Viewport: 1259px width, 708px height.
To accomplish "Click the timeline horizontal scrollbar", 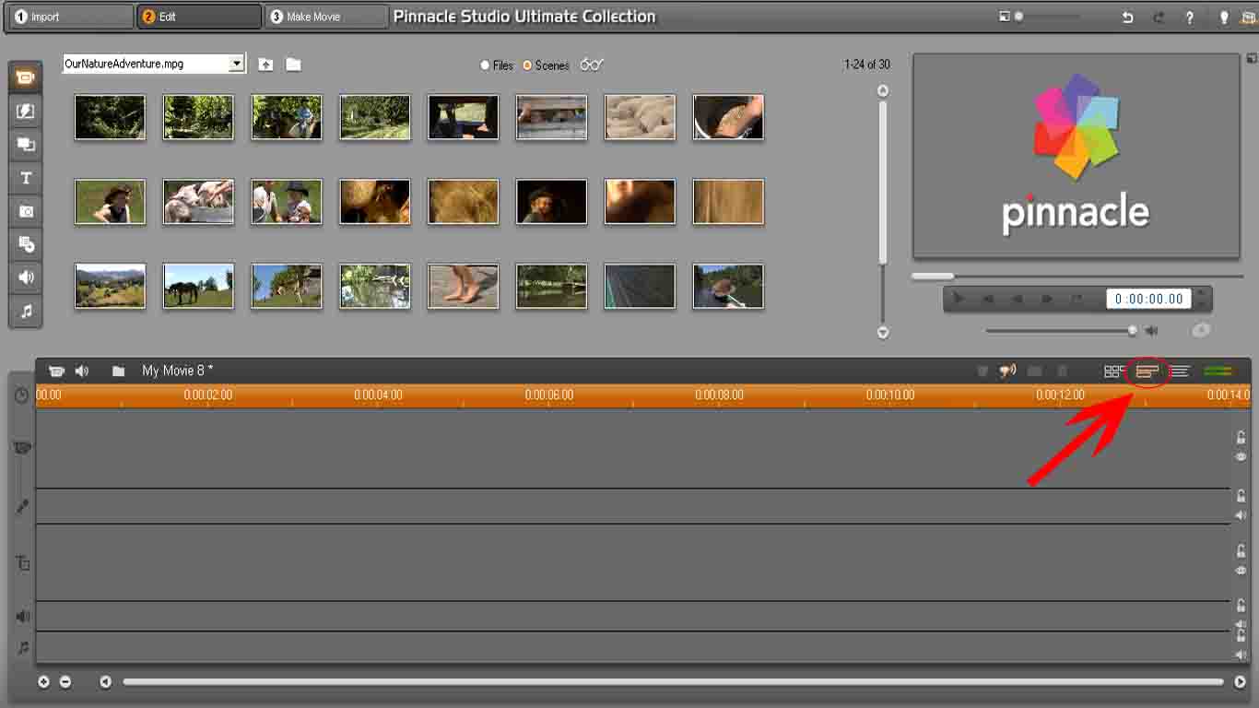I will coord(673,682).
